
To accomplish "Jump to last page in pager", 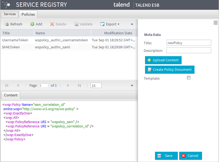I will pos(79,85).
